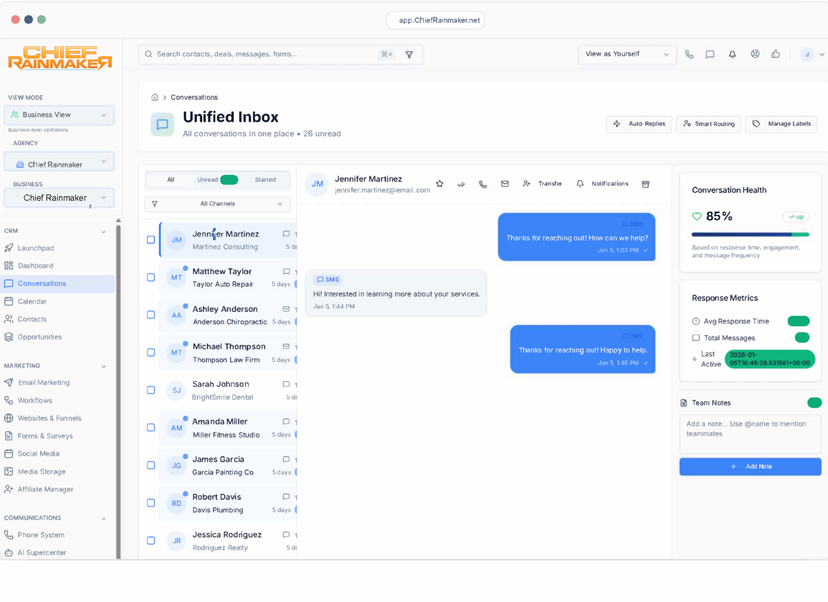Screen dimensions: 828x602
Task: Open the user avatar J menu
Action: pos(807,54)
